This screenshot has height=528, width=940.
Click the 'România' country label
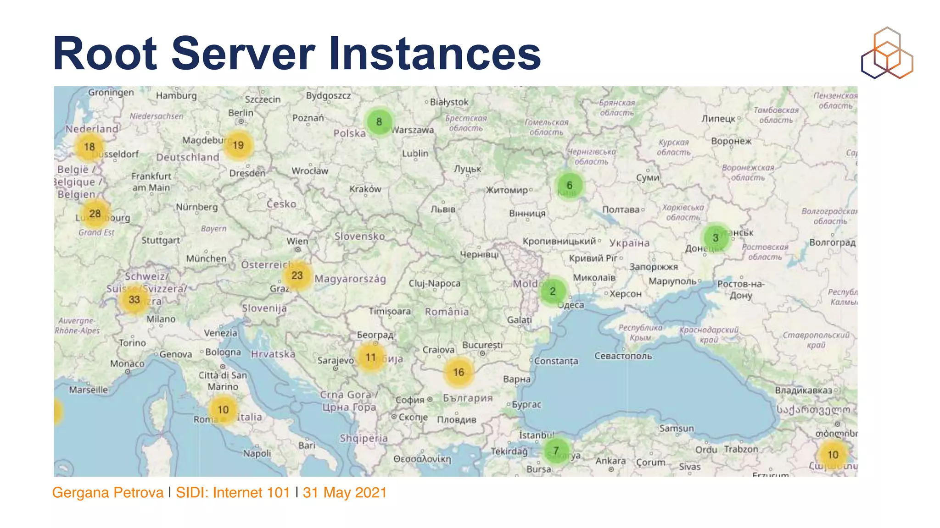point(447,312)
